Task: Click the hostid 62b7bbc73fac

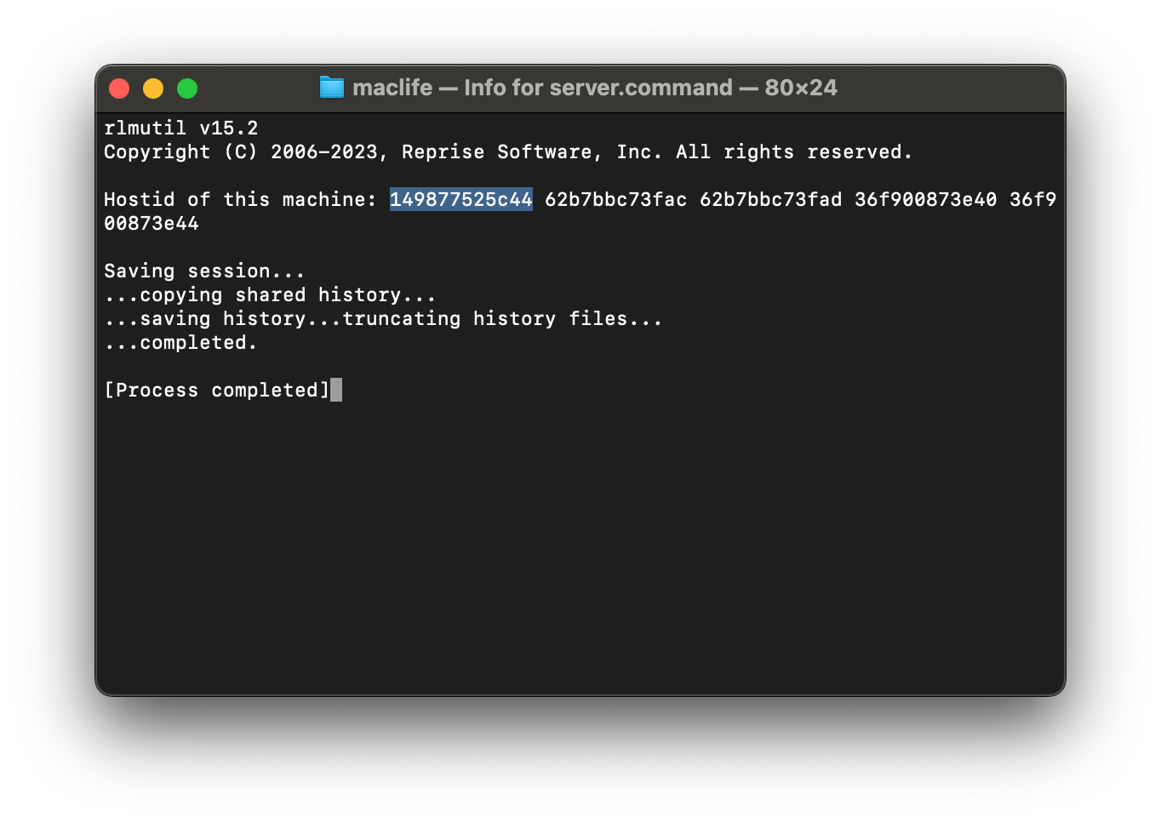Action: click(615, 199)
